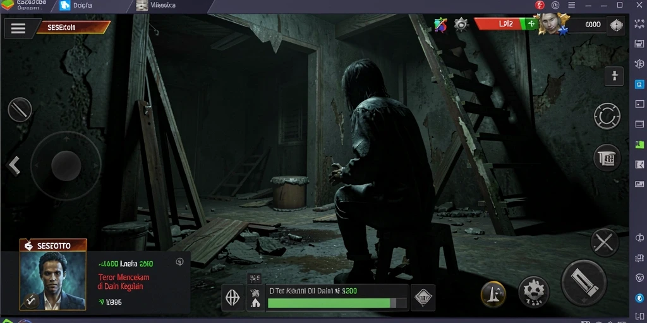This screenshot has width=647, height=323.
Task: Click the green sidebar icon
Action: tap(639, 144)
